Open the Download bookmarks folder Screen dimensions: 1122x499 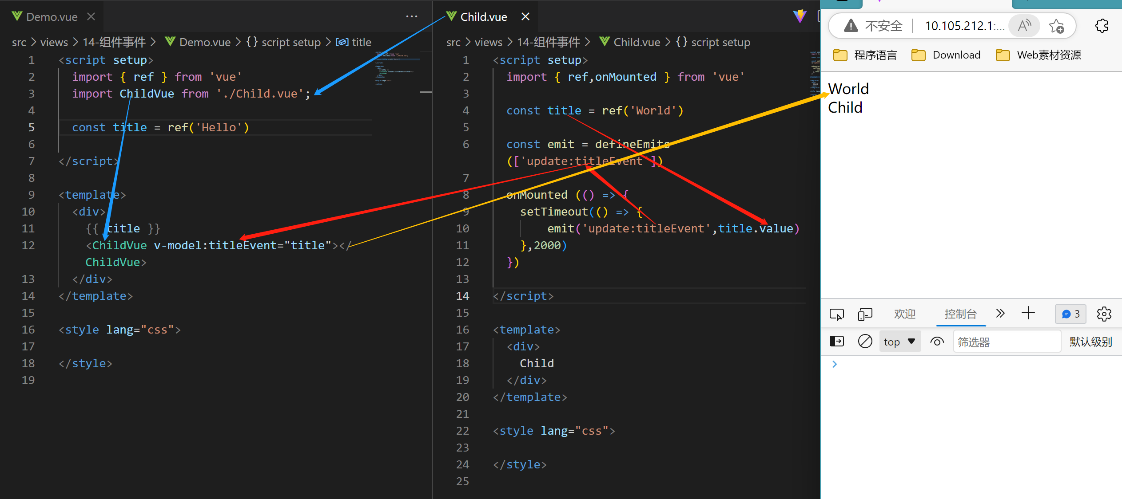tap(946, 55)
